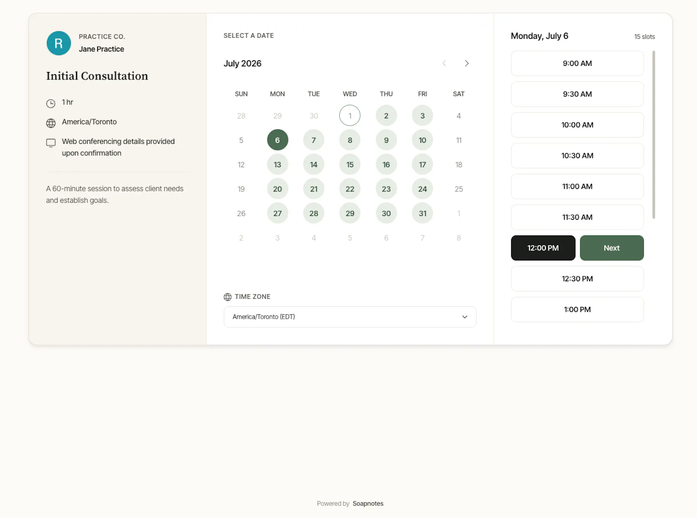Choose Wednesday July 15
The width and height of the screenshot is (697, 518).
(x=350, y=164)
